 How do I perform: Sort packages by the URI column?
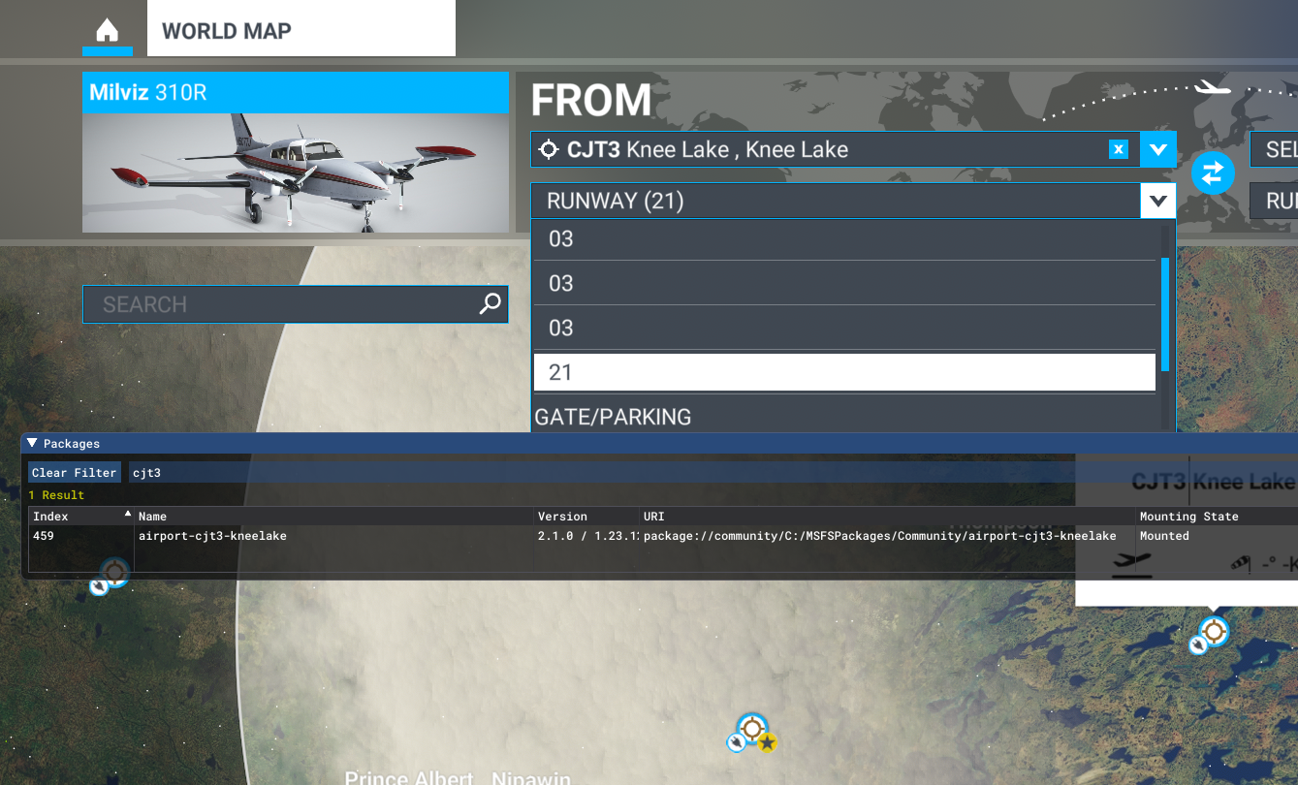887,517
